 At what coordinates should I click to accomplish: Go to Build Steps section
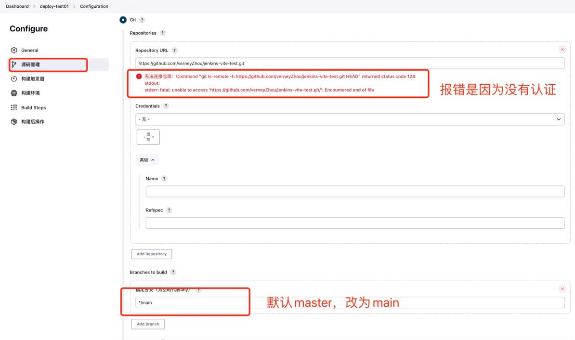coord(33,107)
